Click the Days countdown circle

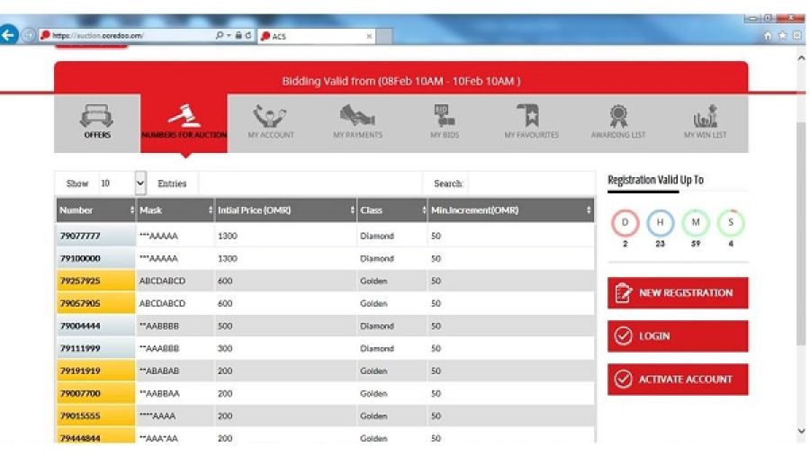(x=625, y=223)
